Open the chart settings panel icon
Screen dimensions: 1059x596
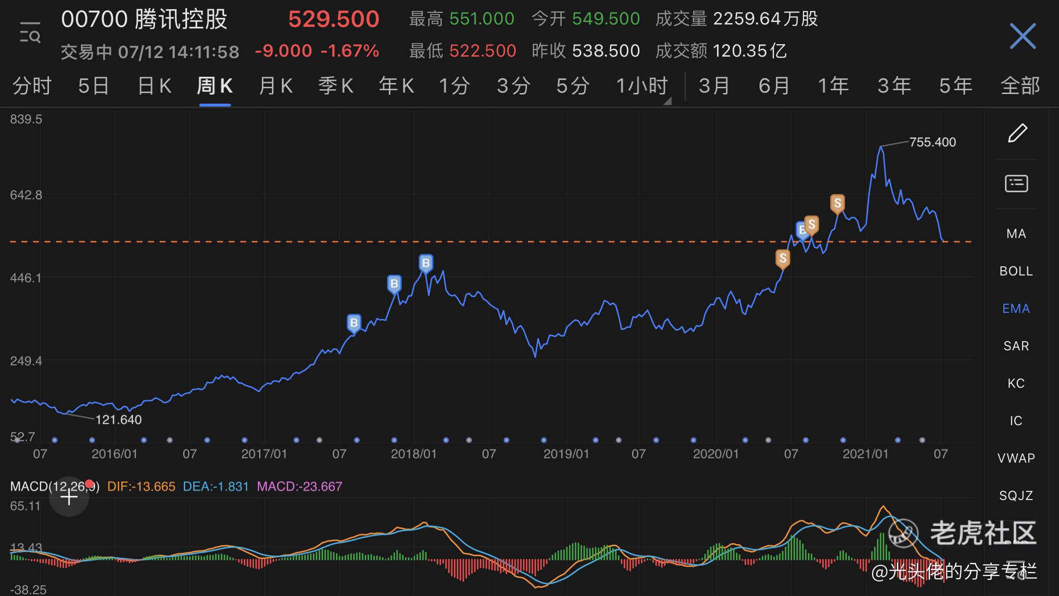[1016, 183]
